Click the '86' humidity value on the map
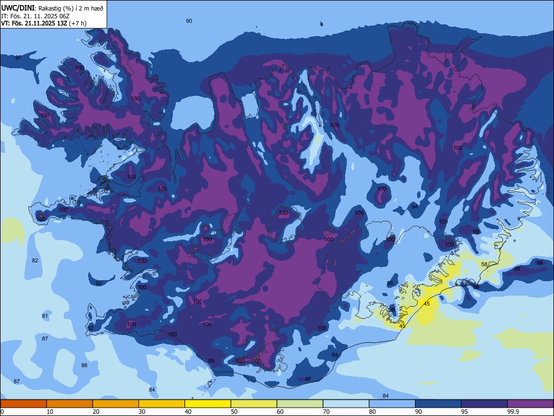The width and height of the screenshot is (554, 416). click(84, 365)
